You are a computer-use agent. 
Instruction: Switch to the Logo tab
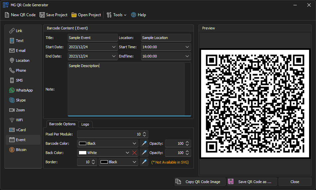click(x=85, y=124)
